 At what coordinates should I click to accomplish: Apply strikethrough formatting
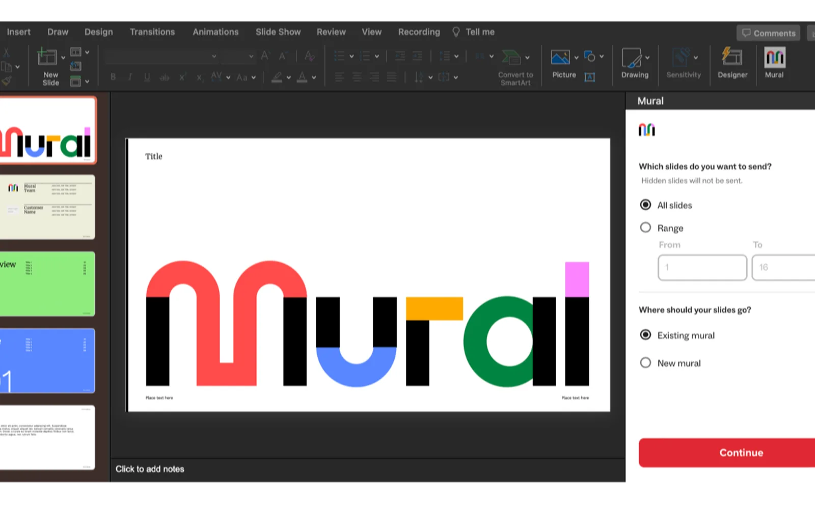point(165,77)
